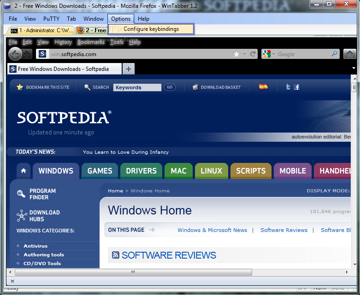Click the Firefox forward arrow button

(x=27, y=54)
